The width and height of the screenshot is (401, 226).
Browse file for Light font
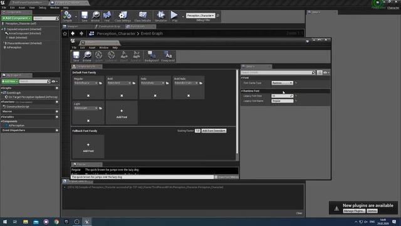(100, 108)
